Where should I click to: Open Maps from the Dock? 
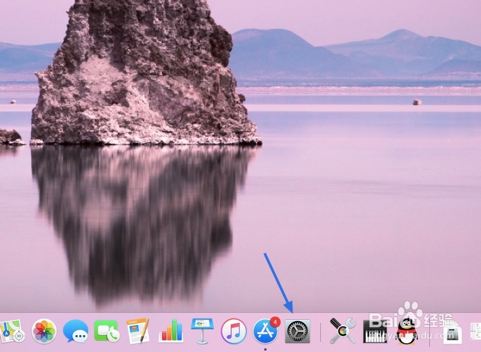click(x=12, y=331)
